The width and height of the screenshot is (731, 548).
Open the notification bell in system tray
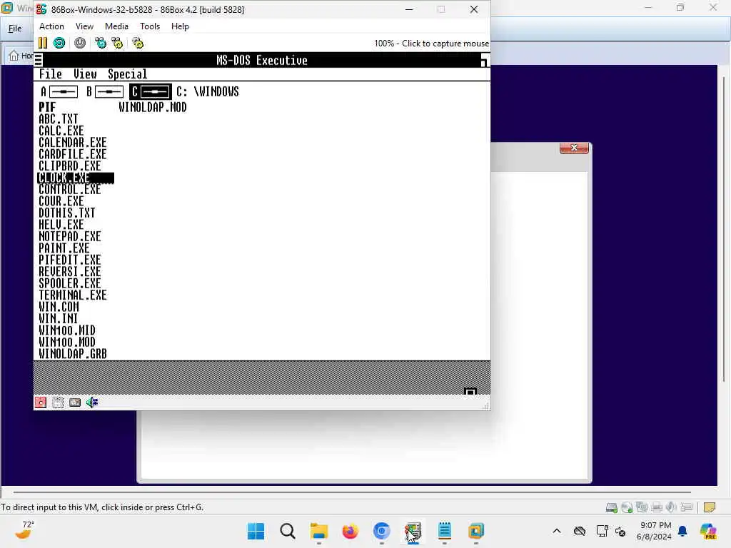(682, 531)
